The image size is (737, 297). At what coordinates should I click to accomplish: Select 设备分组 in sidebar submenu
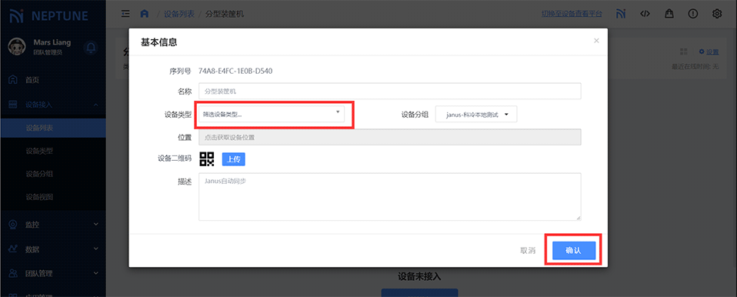pos(39,174)
